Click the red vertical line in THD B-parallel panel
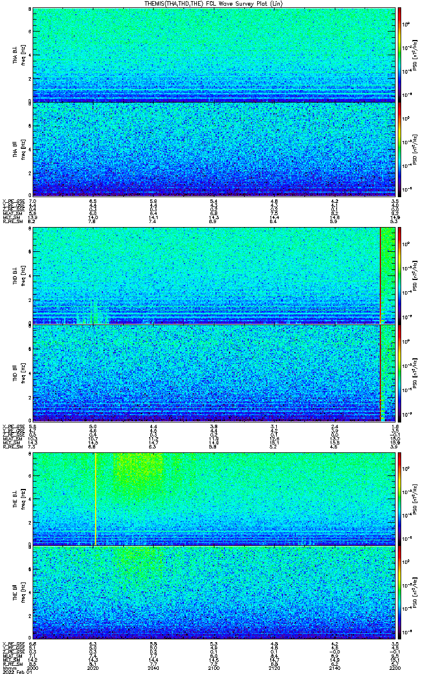Image resolution: width=422 pixels, height=676 pixels. [381, 372]
